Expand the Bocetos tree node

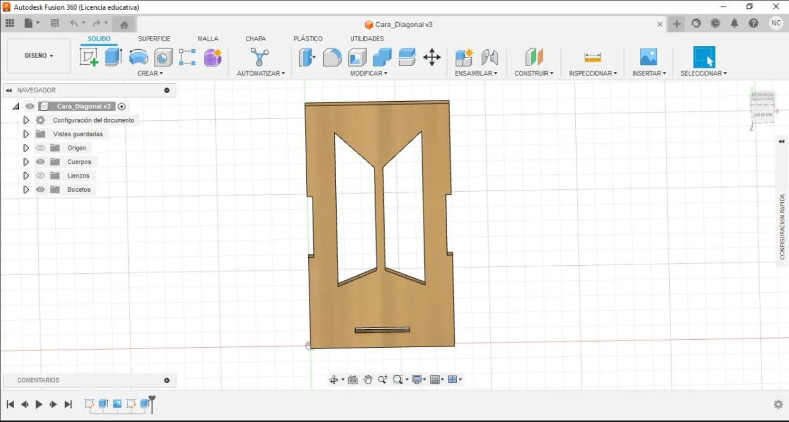[x=26, y=189]
